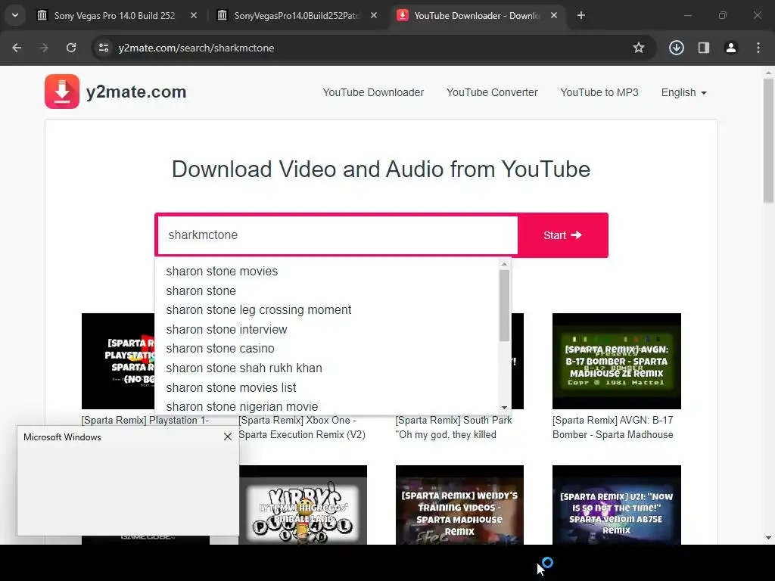Close the Microsoft Windows popup
The width and height of the screenshot is (775, 581).
click(228, 437)
